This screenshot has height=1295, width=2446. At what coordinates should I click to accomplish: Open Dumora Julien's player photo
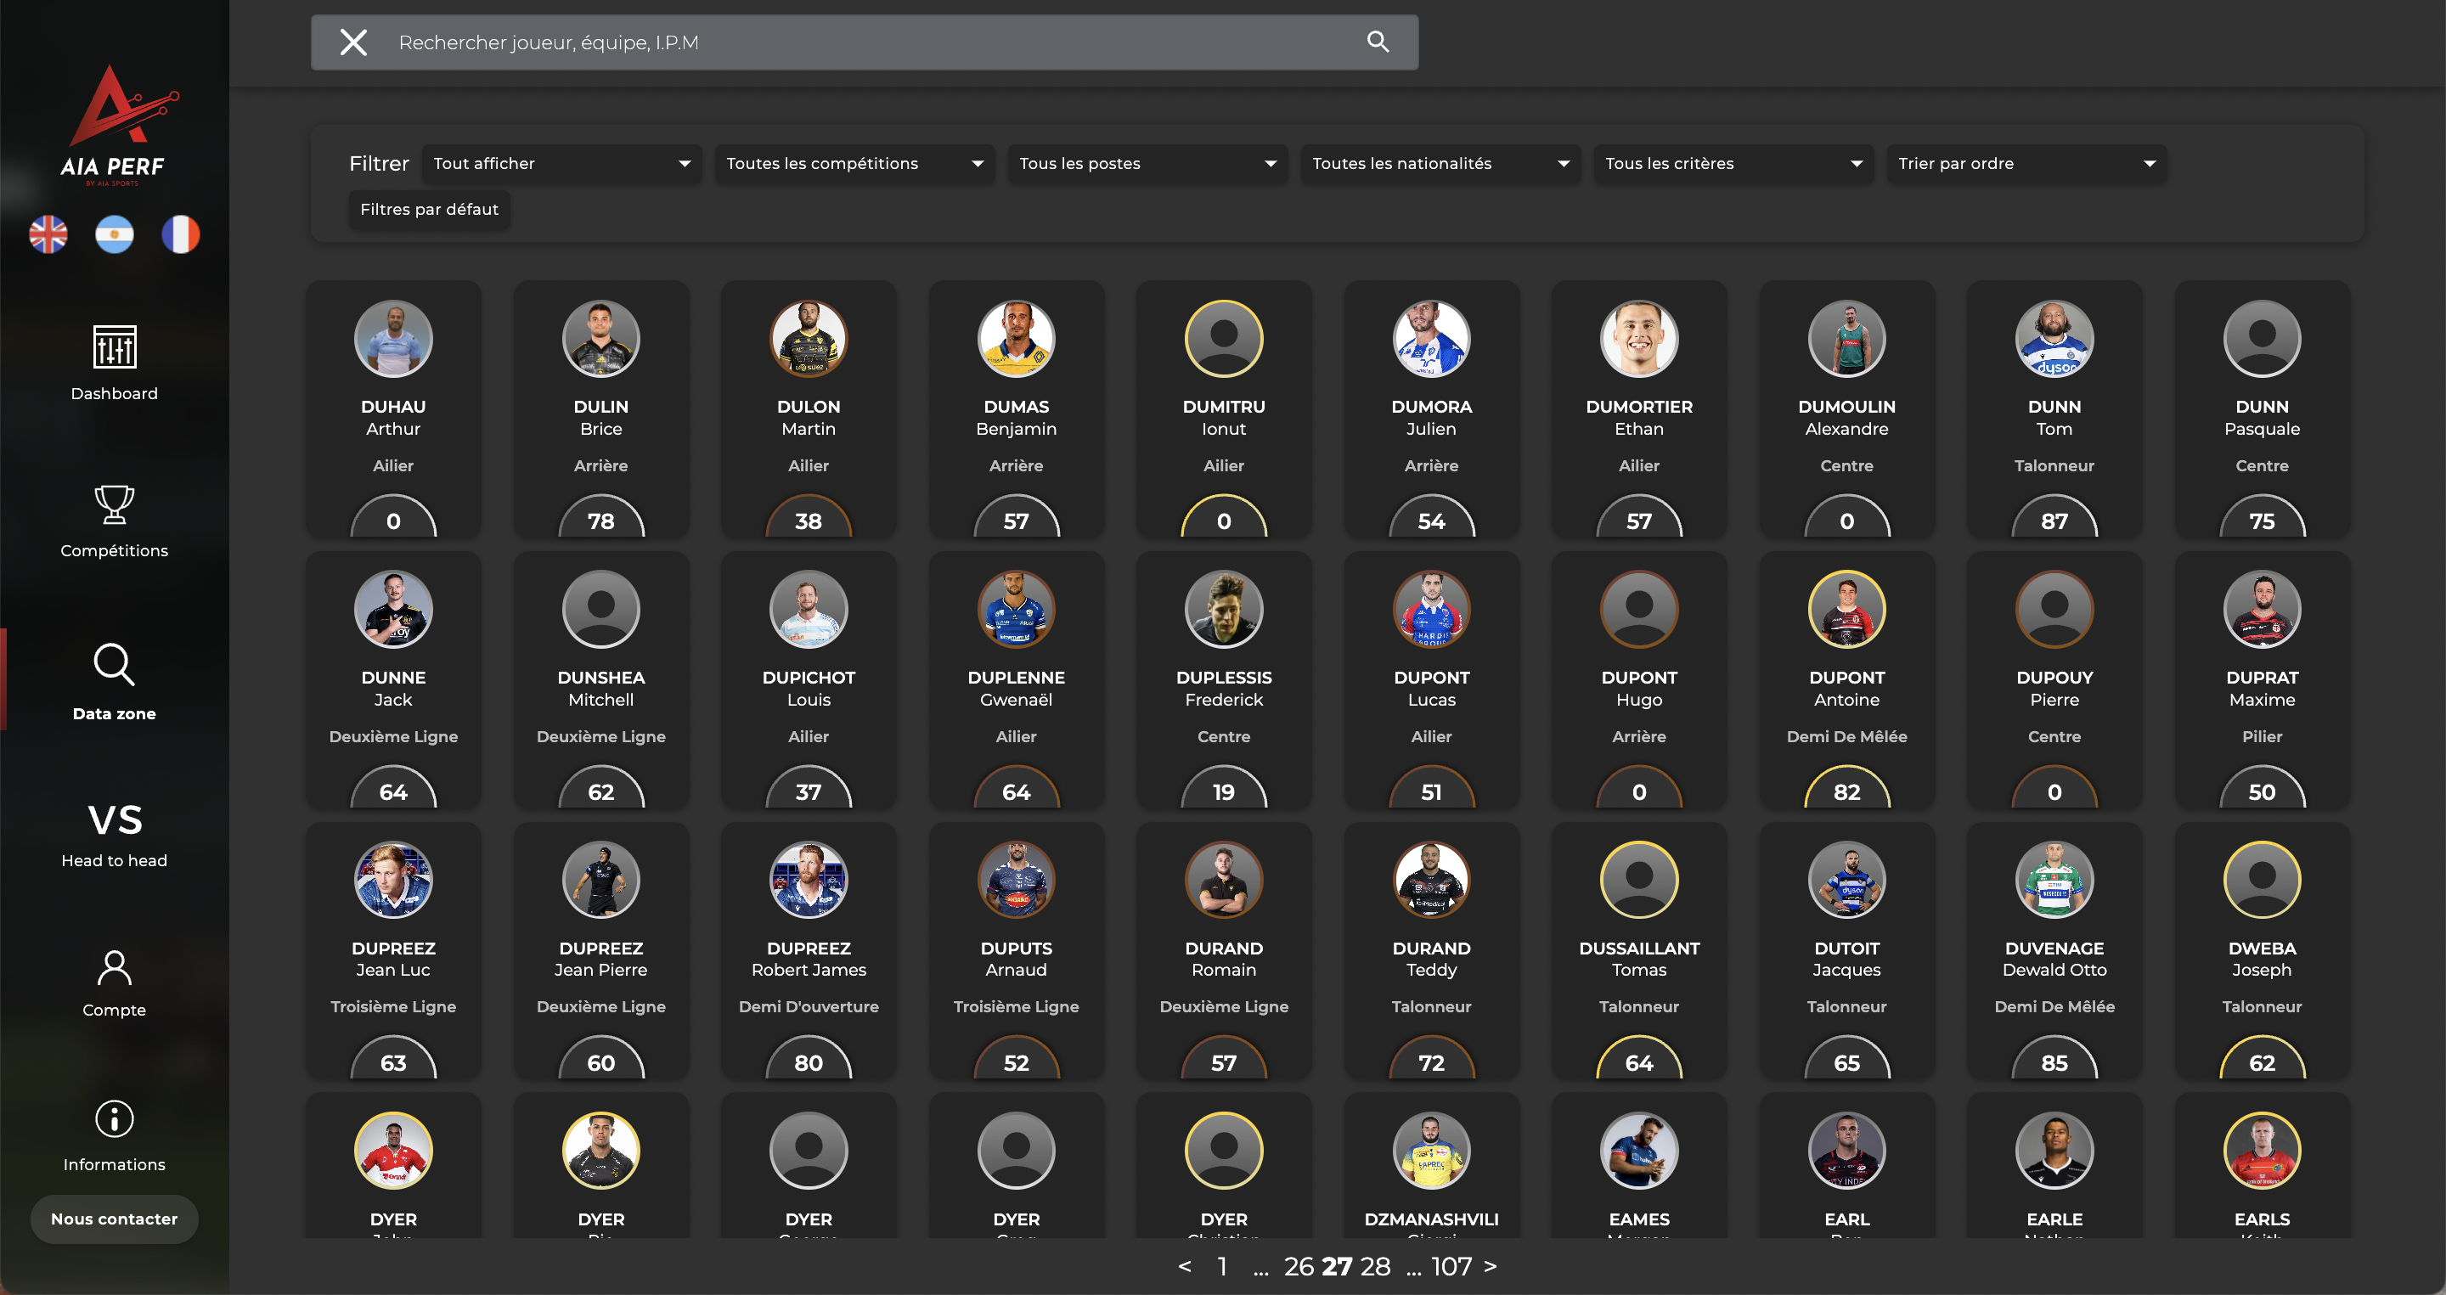(x=1432, y=338)
